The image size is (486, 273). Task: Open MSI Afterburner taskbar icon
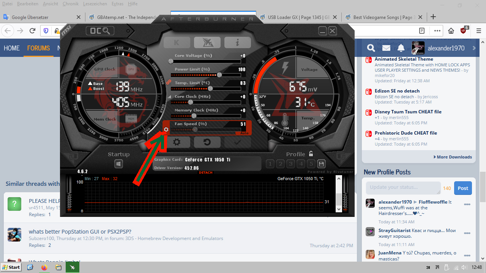(x=73, y=267)
